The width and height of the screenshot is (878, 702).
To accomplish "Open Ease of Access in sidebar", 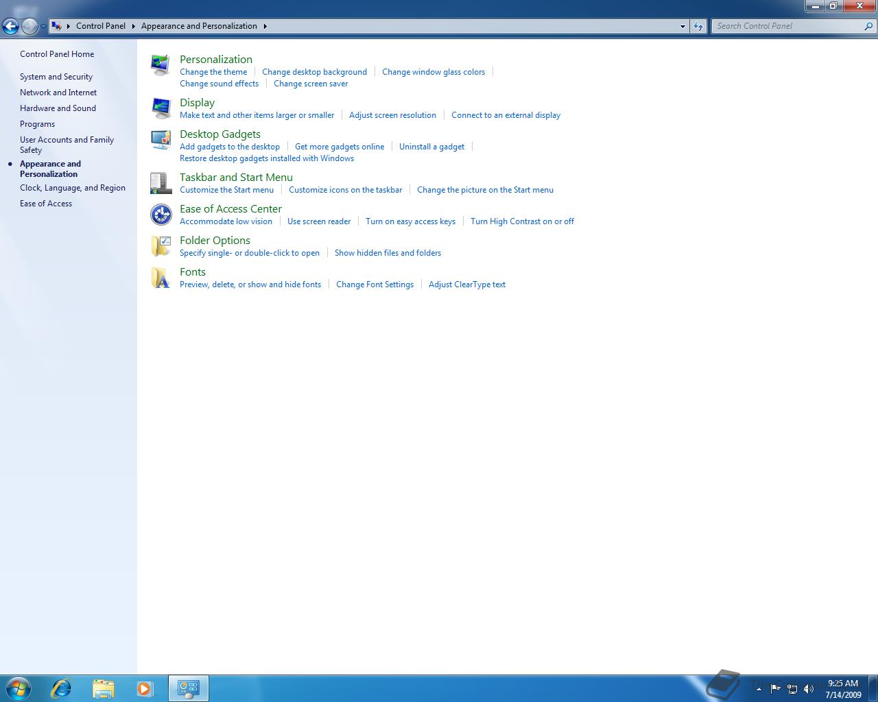I will pos(46,204).
